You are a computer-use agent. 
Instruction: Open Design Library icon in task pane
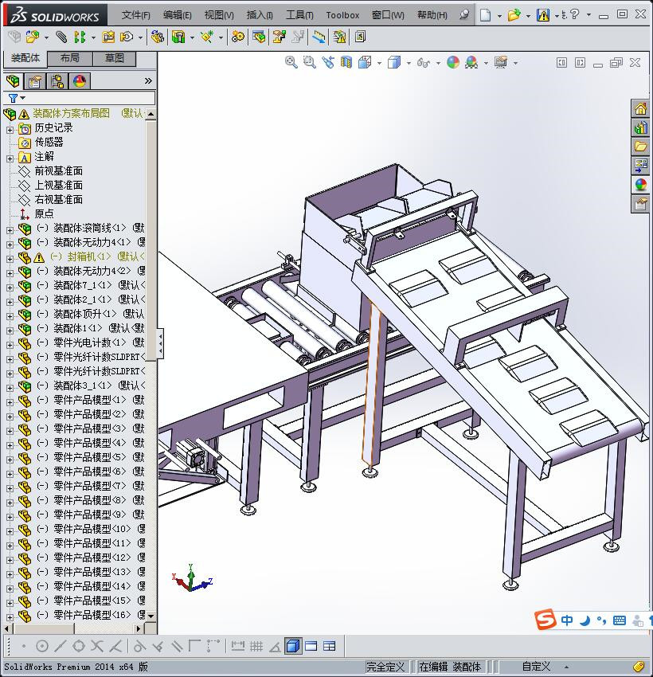[x=640, y=127]
